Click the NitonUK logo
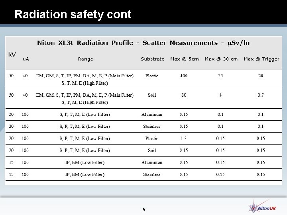The height and width of the screenshot is (215, 287). pos(263,207)
